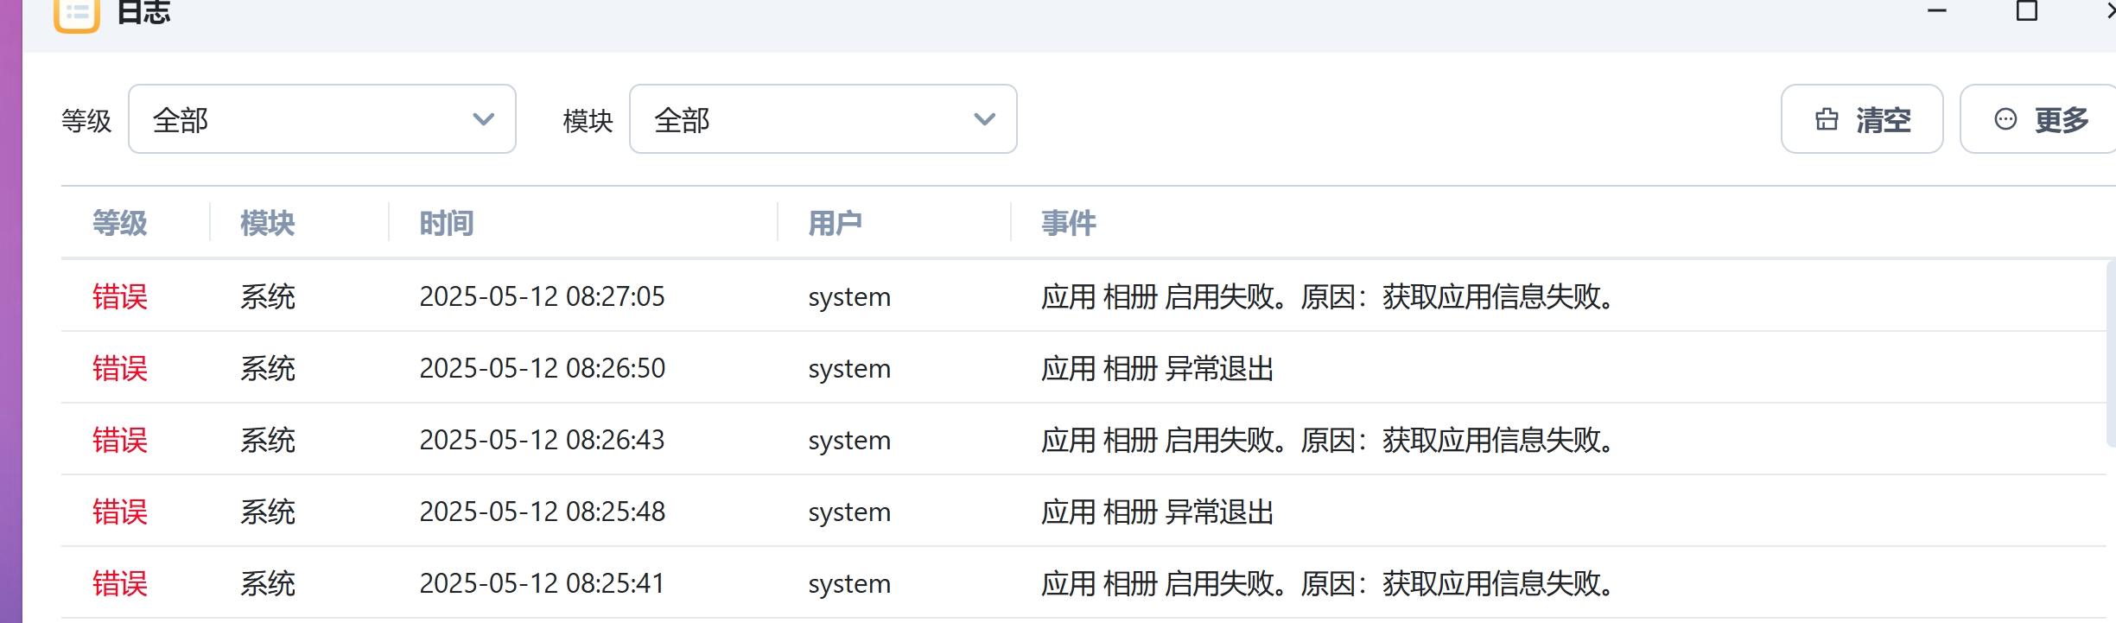Viewport: 2116px width, 623px height.
Task: Click 系统 module in the 08:25:41 row
Action: point(268,583)
